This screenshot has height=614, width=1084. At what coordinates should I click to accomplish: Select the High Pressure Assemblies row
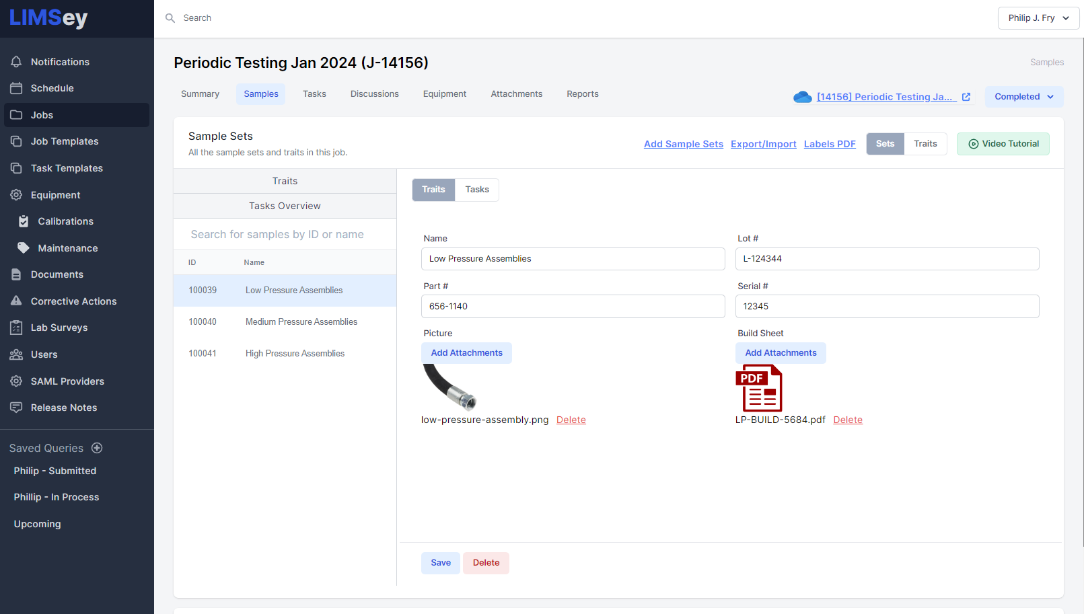click(x=285, y=354)
